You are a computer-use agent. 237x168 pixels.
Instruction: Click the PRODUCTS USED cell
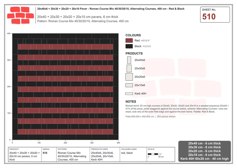105,154
